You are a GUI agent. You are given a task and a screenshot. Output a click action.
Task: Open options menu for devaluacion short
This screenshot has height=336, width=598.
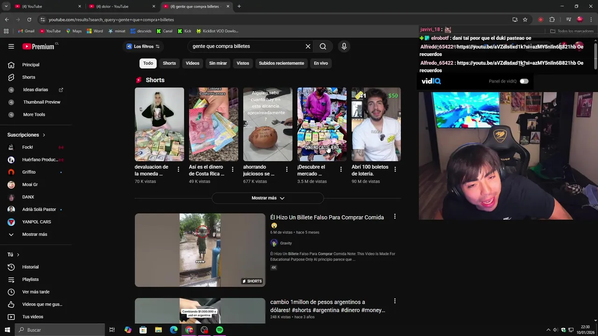click(x=178, y=169)
